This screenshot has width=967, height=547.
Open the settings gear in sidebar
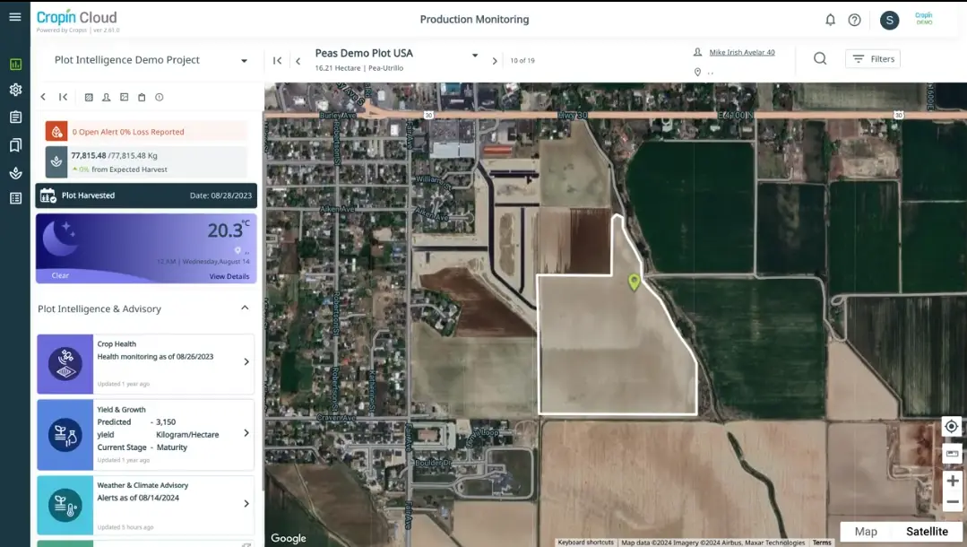tap(15, 90)
